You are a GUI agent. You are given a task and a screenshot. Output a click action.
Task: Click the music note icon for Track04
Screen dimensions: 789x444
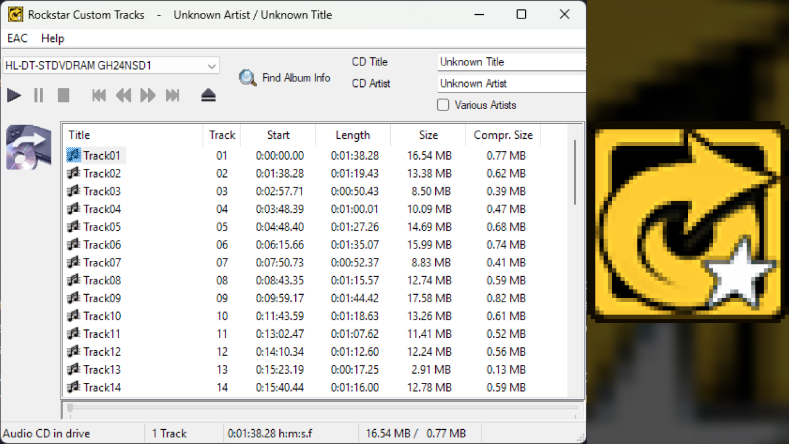point(74,209)
